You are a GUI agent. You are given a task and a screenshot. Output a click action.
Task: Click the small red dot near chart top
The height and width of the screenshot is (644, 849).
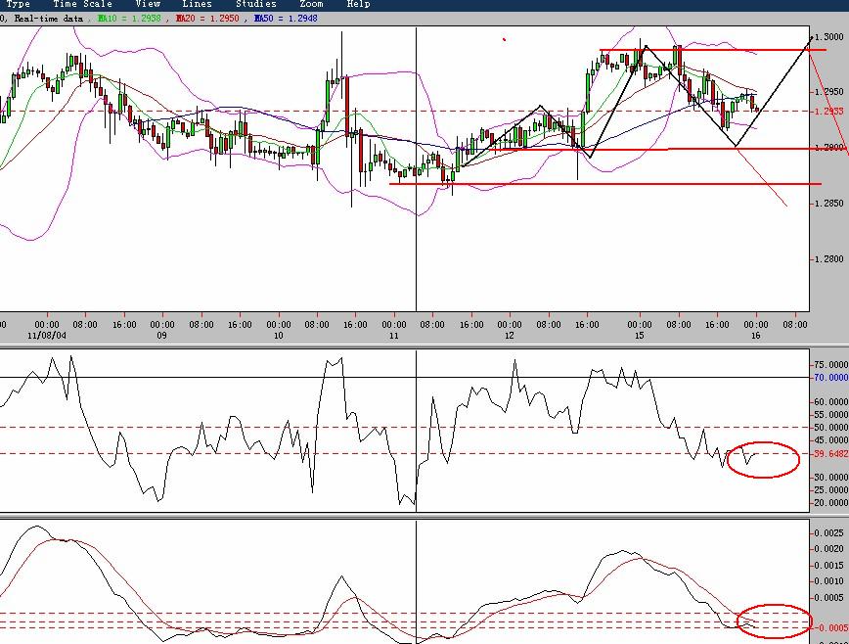point(504,39)
